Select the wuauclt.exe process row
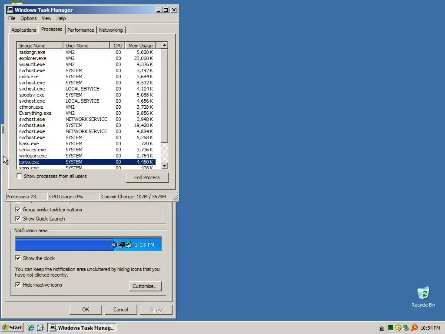Image resolution: width=445 pixels, height=334 pixels. (x=86, y=64)
